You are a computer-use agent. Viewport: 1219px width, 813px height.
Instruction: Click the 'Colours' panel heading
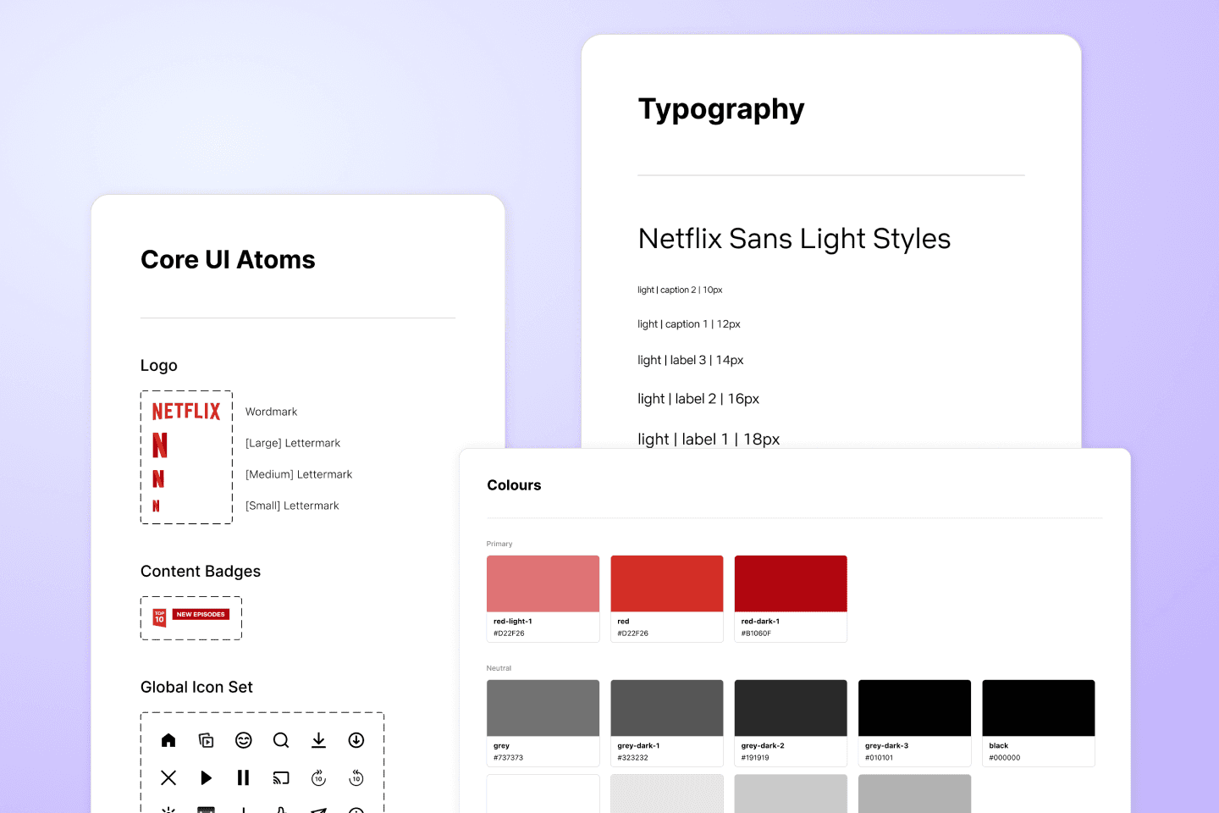514,485
